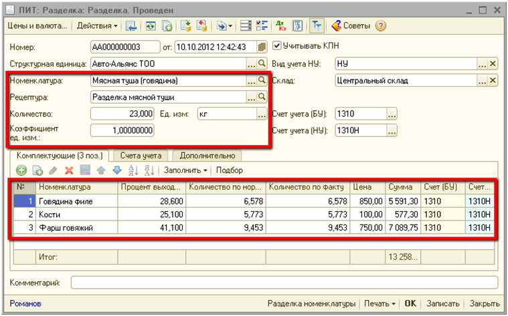Viewport: 508px width, 316px height.
Task: Click the Цены и валюта button
Action: click(x=36, y=26)
